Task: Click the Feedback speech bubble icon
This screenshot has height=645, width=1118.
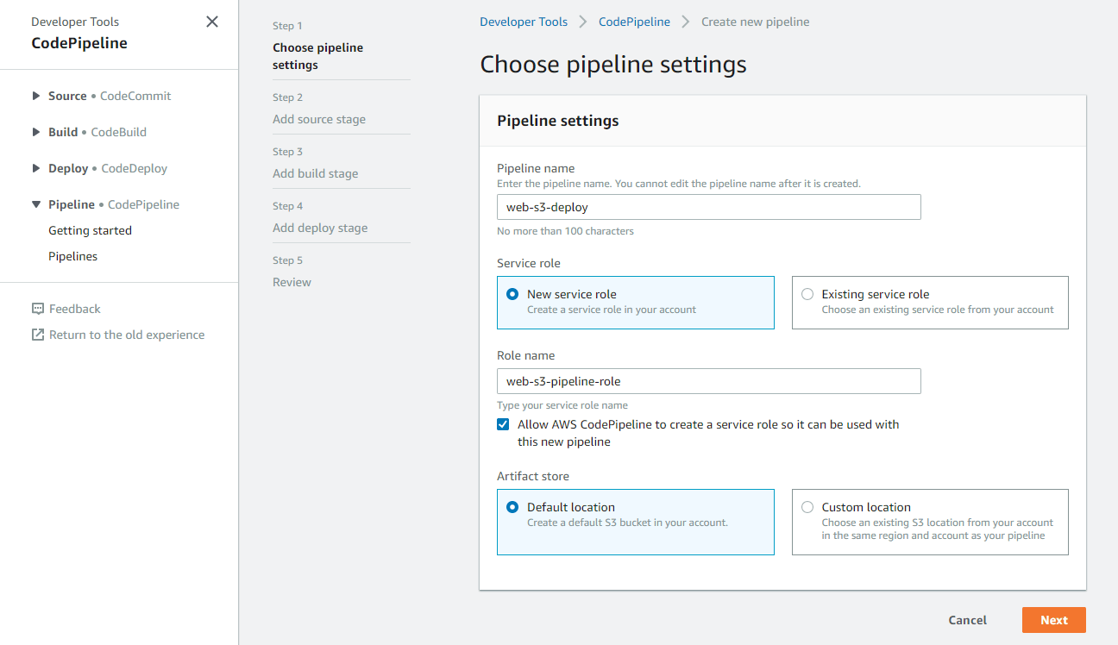Action: point(37,309)
